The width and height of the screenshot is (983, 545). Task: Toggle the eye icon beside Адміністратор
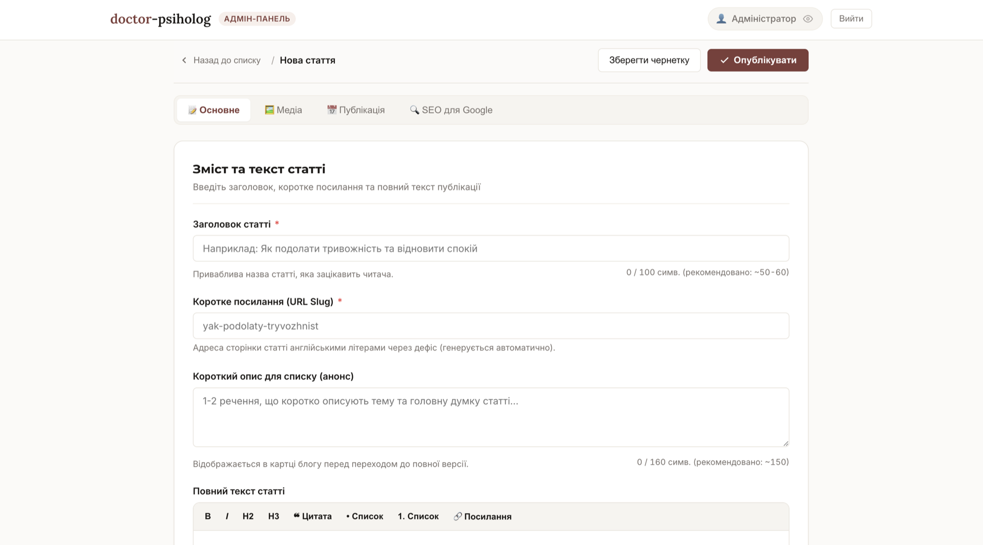808,19
